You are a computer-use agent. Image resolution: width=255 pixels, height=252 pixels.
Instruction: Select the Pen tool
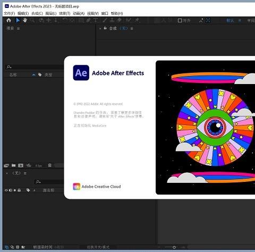click(x=88, y=20)
